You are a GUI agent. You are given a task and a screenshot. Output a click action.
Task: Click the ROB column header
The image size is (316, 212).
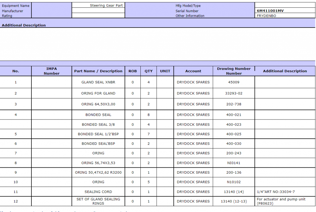click(x=133, y=71)
